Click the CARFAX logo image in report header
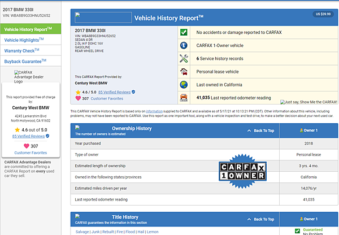 tap(103, 18)
